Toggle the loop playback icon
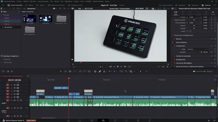Image resolution: width=218 pixels, height=122 pixels. pos(129,67)
